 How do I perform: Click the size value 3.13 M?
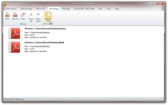[x=32, y=49]
